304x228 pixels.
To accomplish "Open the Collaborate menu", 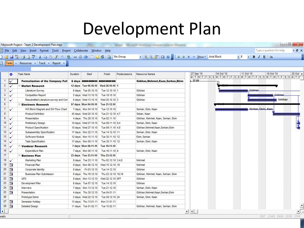I will (81, 51).
